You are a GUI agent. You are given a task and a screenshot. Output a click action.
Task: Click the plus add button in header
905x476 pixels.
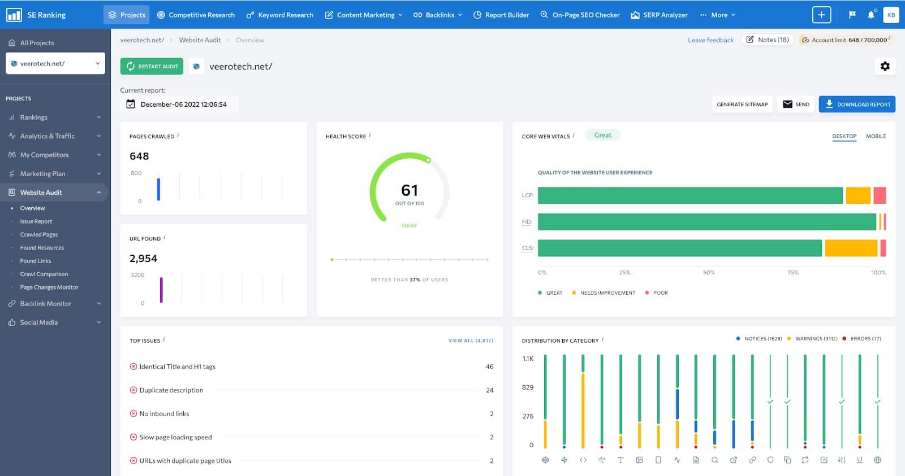(821, 15)
